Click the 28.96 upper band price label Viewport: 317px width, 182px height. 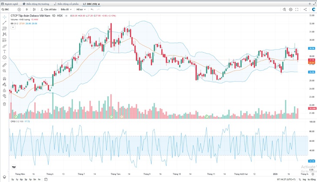pos(311,48)
